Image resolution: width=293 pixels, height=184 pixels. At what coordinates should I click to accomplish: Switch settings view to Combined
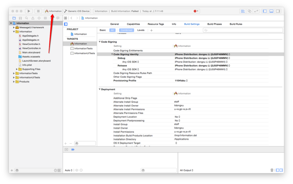pyautogui.click(x=126, y=30)
